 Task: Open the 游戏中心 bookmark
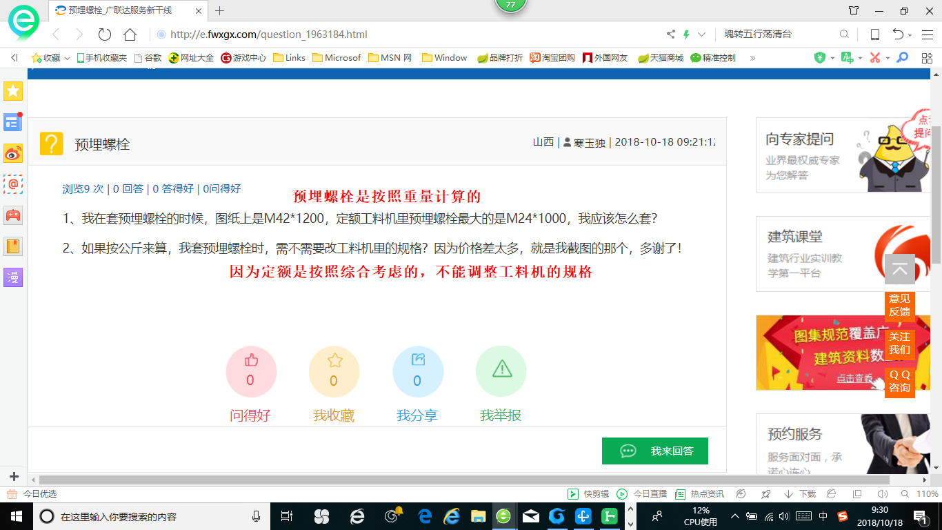coord(243,58)
